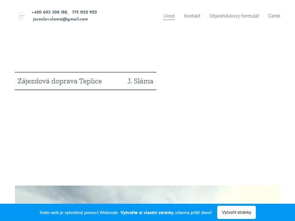Click the J. Sláma heading text
The image size is (295, 221).
click(x=141, y=81)
